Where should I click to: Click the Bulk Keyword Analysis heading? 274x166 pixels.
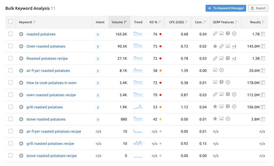pyautogui.click(x=28, y=8)
